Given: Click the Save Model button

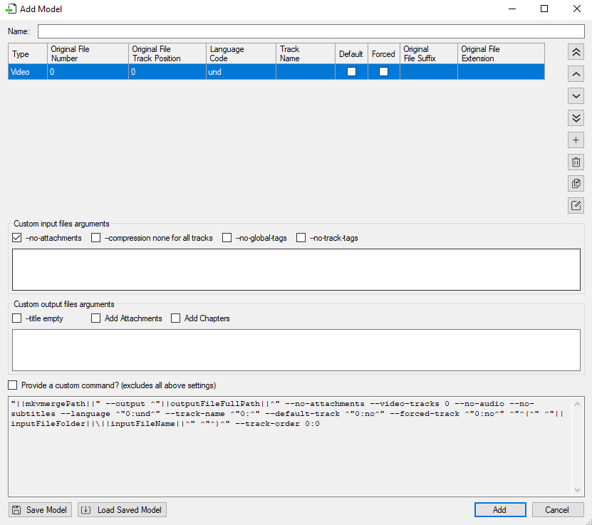Looking at the screenshot, I should pyautogui.click(x=40, y=510).
